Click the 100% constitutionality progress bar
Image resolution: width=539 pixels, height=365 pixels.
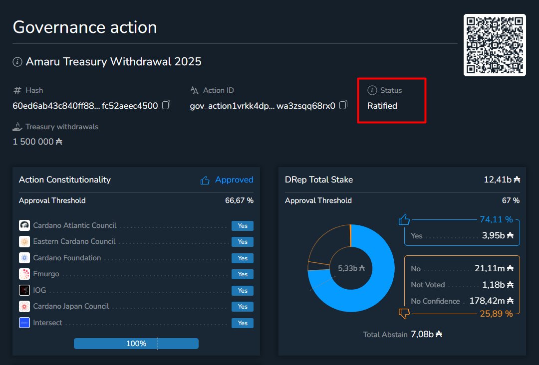point(136,344)
